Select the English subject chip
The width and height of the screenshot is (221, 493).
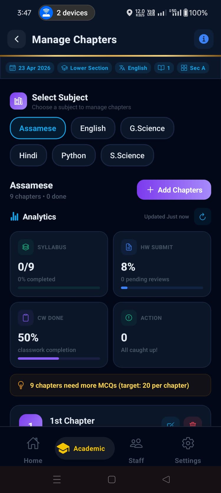point(93,128)
